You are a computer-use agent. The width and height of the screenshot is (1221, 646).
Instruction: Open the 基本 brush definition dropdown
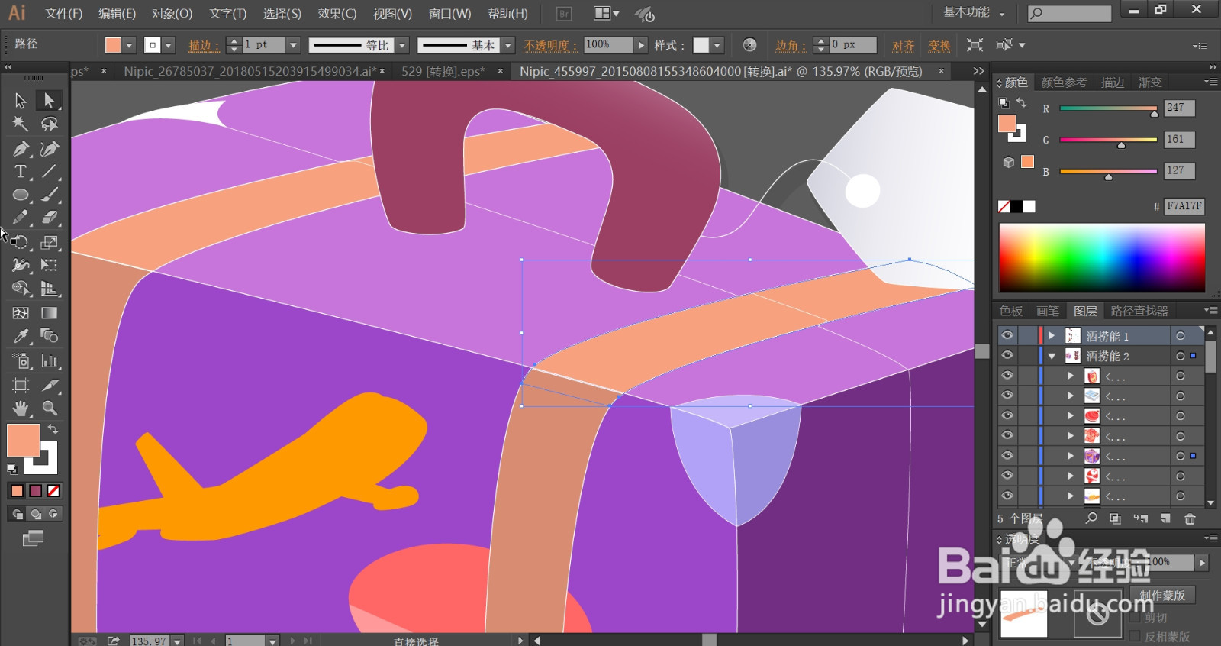click(x=508, y=45)
